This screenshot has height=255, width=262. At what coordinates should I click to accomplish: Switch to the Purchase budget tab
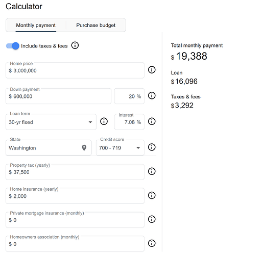point(96,25)
